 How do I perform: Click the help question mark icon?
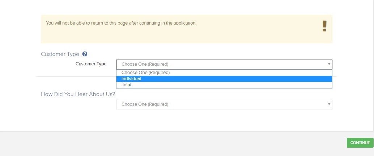pyautogui.click(x=85, y=54)
